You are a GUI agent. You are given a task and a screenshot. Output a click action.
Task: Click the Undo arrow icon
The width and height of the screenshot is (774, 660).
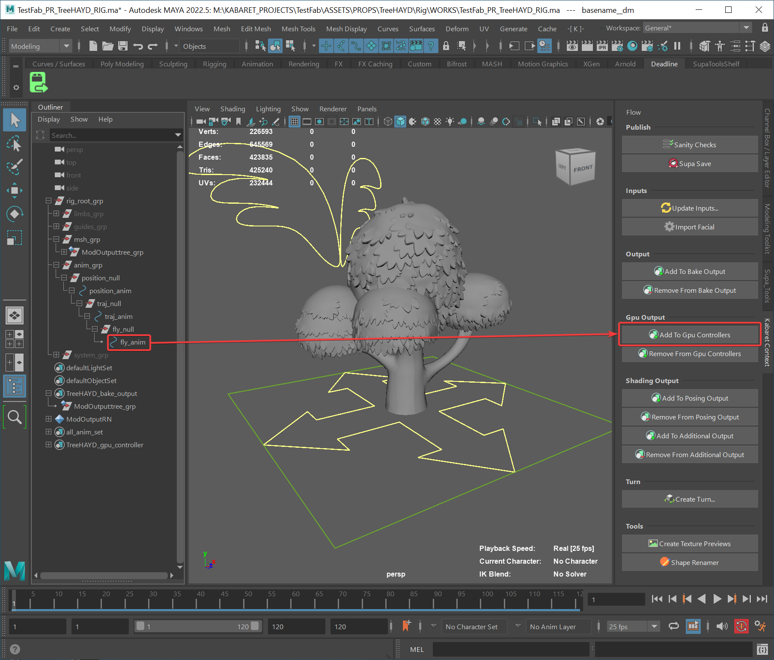(x=138, y=46)
